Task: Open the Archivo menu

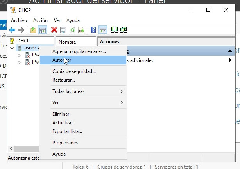Action: pos(19,20)
